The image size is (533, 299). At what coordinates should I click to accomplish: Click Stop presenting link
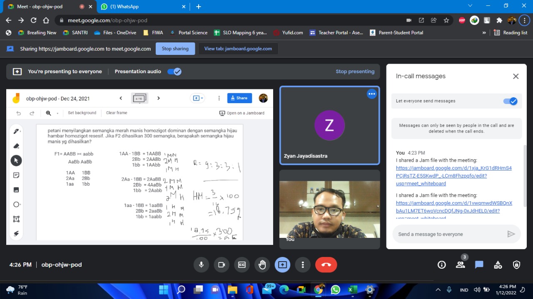point(355,72)
